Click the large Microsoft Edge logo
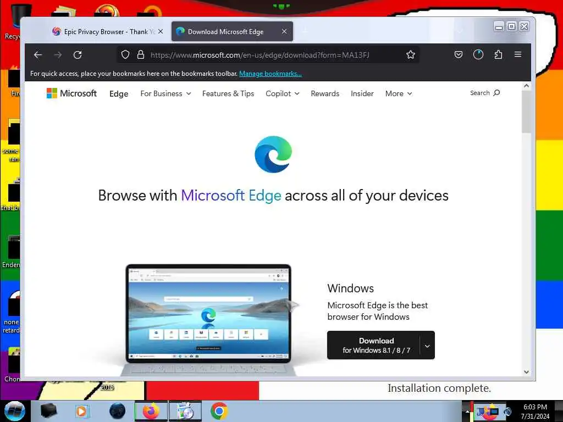This screenshot has width=563, height=422. pos(273,154)
